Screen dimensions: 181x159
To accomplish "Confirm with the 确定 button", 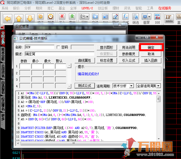I will pos(151,47).
